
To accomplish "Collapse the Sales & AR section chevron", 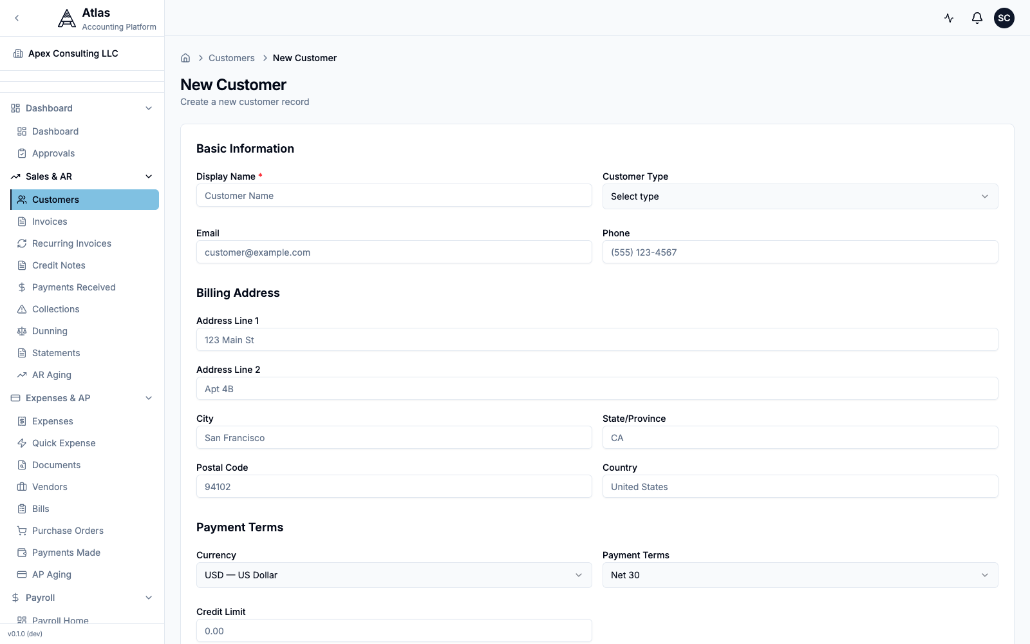I will coord(149,176).
